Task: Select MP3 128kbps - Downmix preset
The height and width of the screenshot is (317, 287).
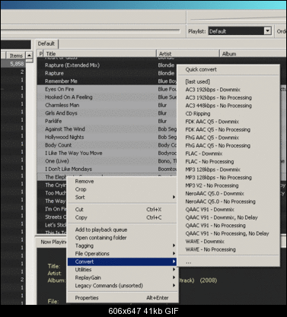Action: coord(228,170)
